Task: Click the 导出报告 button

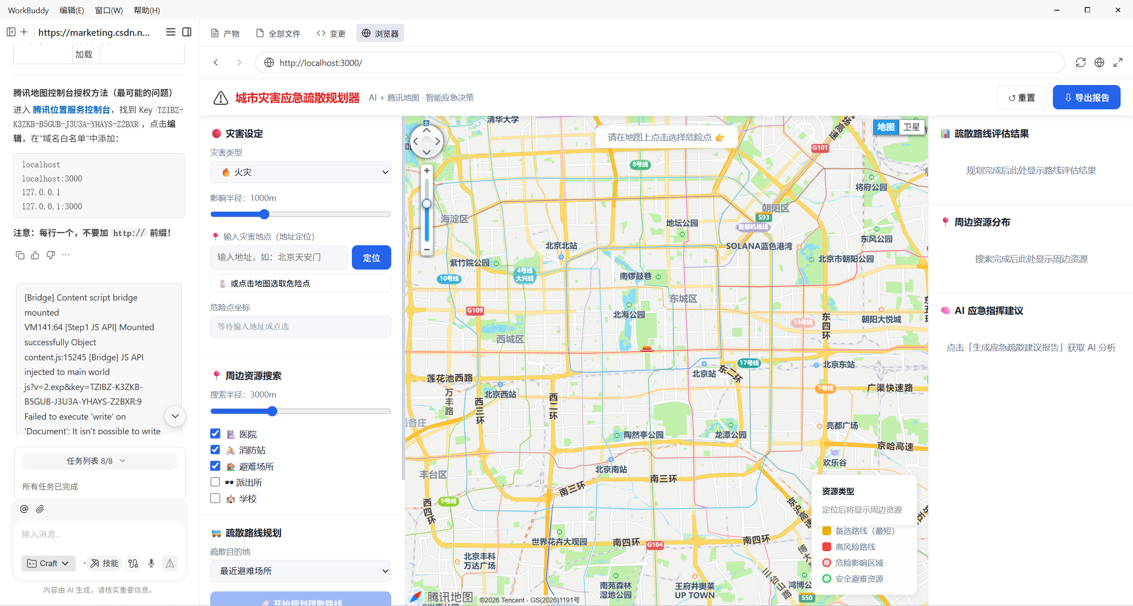Action: pos(1087,97)
